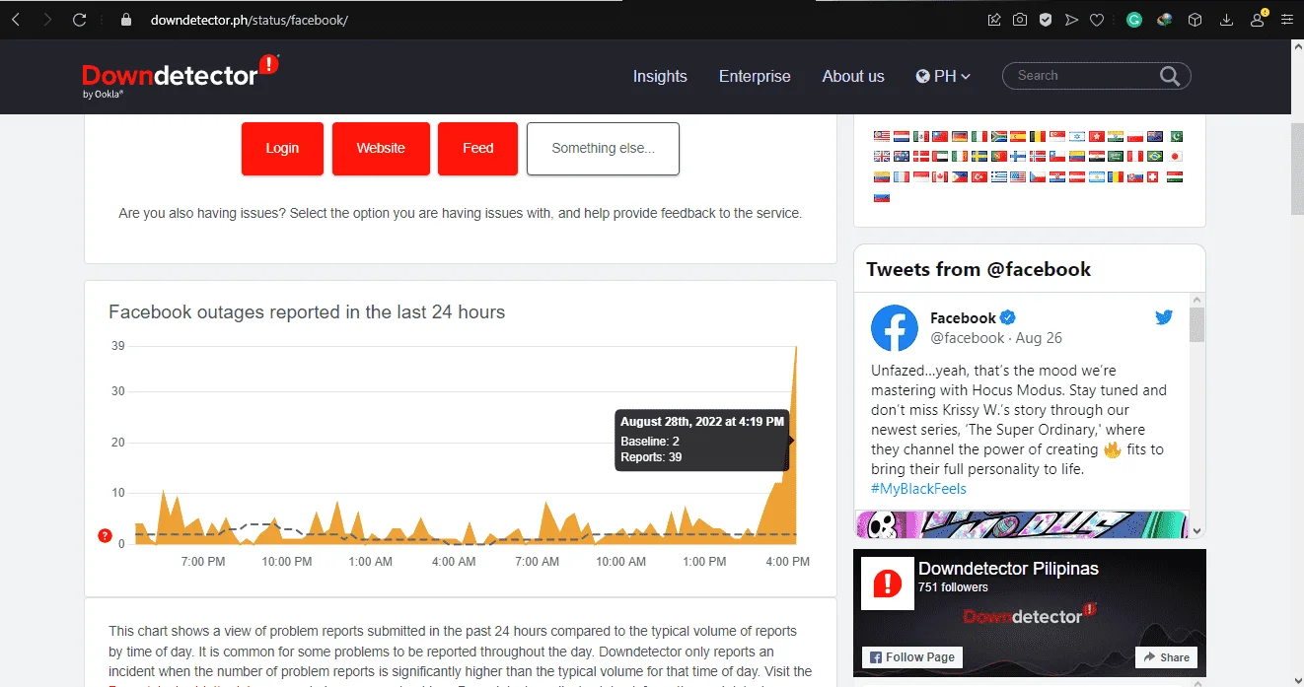Click the Follow Page button
This screenshot has height=687, width=1304.
(x=912, y=657)
